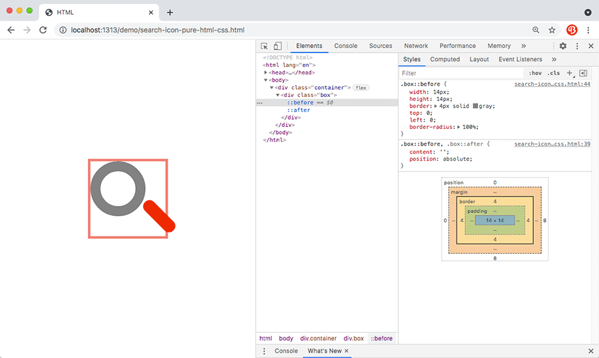This screenshot has height=358, width=599.
Task: Click the 14 × 14 content box in box model
Action: point(495,221)
